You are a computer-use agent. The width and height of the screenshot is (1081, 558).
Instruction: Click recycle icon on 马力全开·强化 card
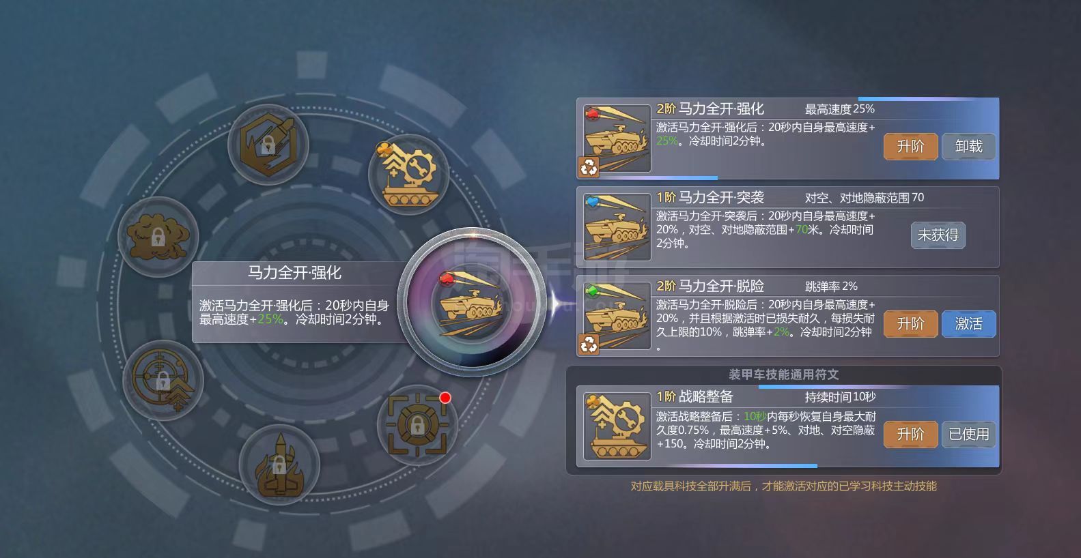point(589,166)
